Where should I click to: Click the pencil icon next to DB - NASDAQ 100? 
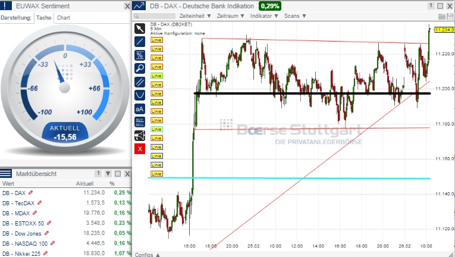[52, 243]
